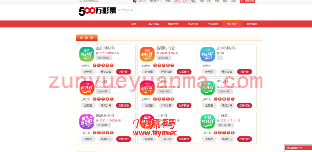Open 开奖公告 for 腾讯分分彩
Screen dimensions: 312x152
pyautogui.click(x=106, y=139)
